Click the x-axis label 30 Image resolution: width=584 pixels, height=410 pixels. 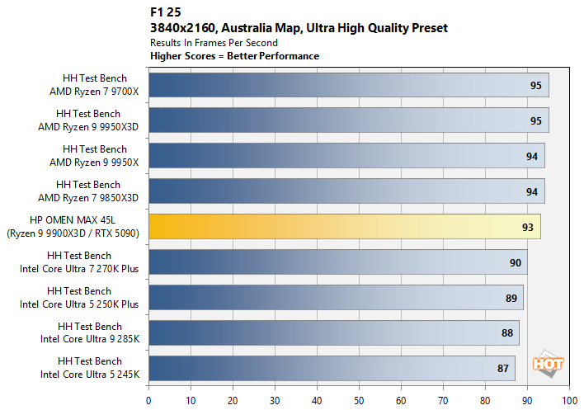(275, 401)
